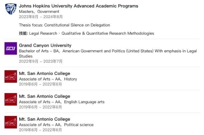This screenshot has height=135, width=204.
Task: Select the Associate of Arts, English Language arts line
Action: click(62, 102)
